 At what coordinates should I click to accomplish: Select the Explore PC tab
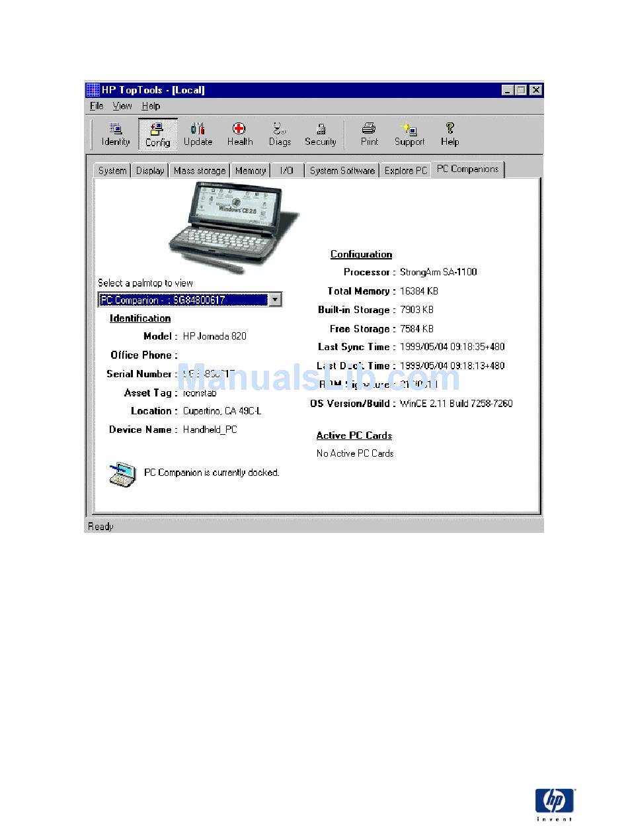406,171
